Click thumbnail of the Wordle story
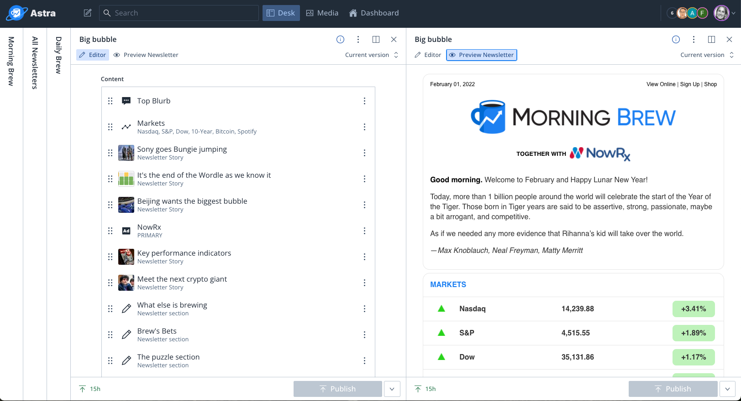 (126, 179)
